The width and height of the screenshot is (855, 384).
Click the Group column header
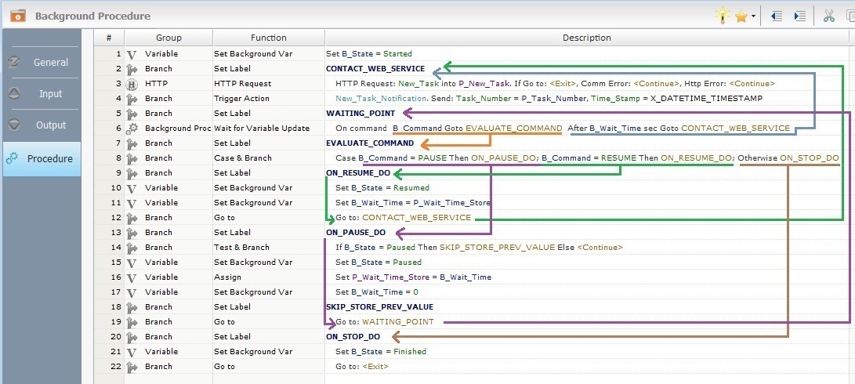click(x=168, y=38)
